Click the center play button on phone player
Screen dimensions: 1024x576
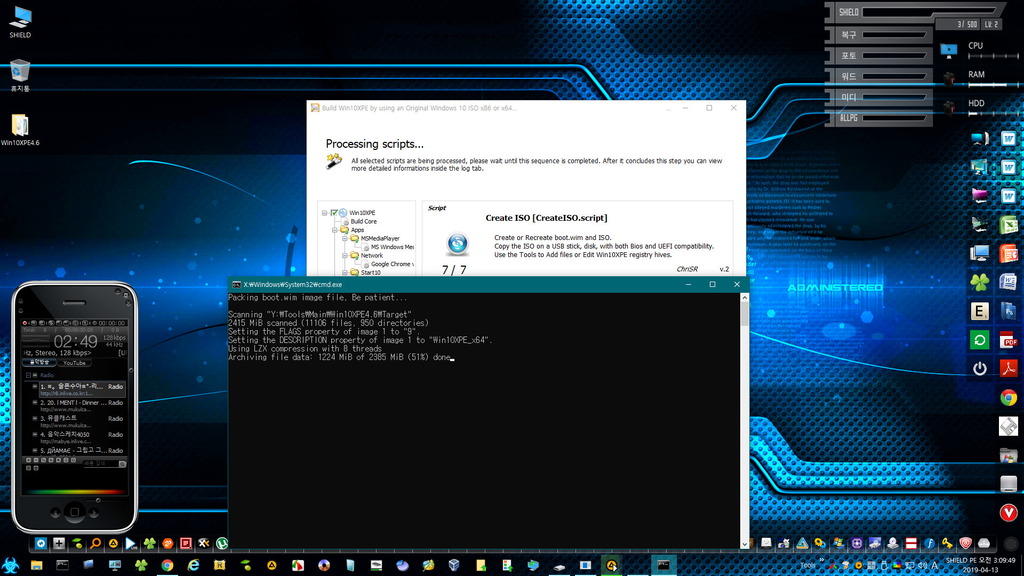75,512
